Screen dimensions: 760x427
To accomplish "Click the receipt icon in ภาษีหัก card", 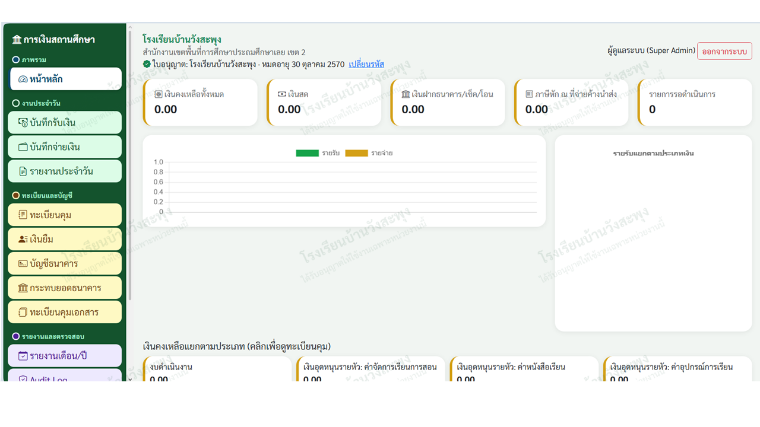I will (529, 94).
